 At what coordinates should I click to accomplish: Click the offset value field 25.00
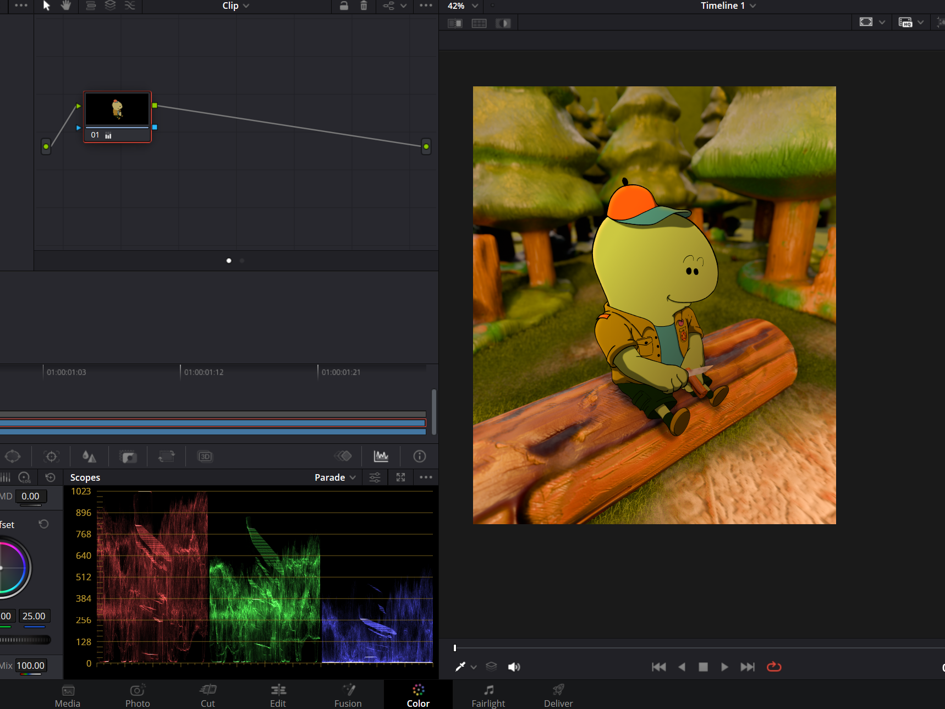point(34,616)
